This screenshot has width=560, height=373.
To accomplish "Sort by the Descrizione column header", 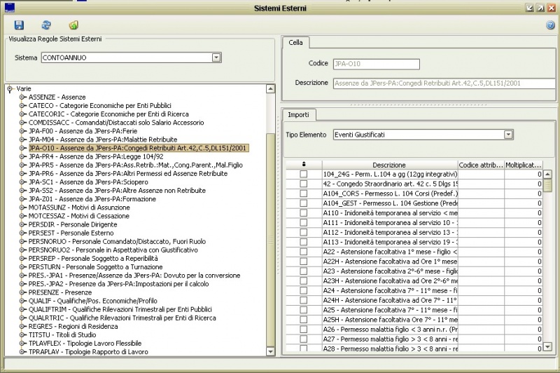I will click(389, 165).
